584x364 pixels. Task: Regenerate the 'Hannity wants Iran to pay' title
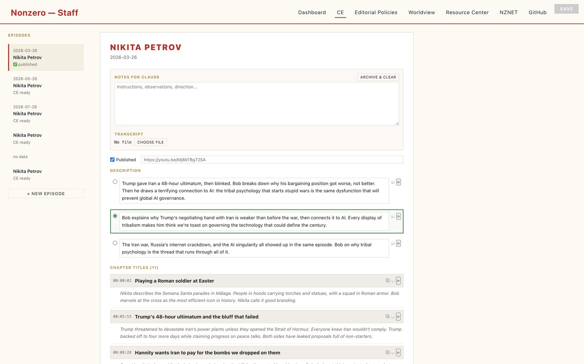coord(398,352)
